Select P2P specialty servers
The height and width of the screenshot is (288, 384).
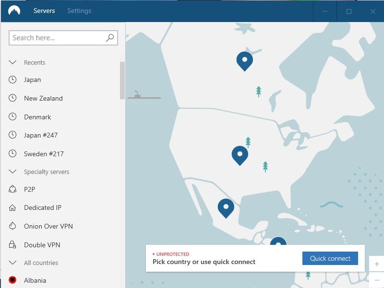30,189
